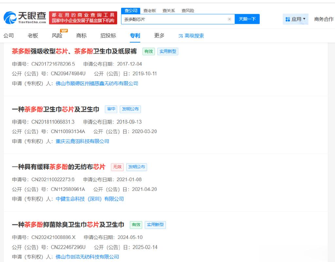Click the VIP badge above 风险
The width and height of the screenshot is (335, 262).
(64, 30)
